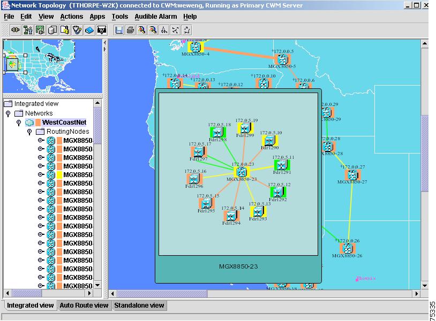436x321 pixels.
Task: Select the Integrated view tree root
Action: tap(36, 104)
